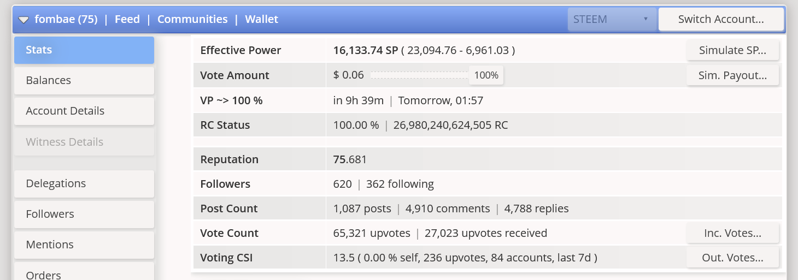Viewport: 798px width, 280px height.
Task: Click the Simulate SP button
Action: click(x=732, y=50)
